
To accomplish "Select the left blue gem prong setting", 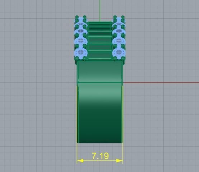I will pyautogui.click(x=81, y=38).
